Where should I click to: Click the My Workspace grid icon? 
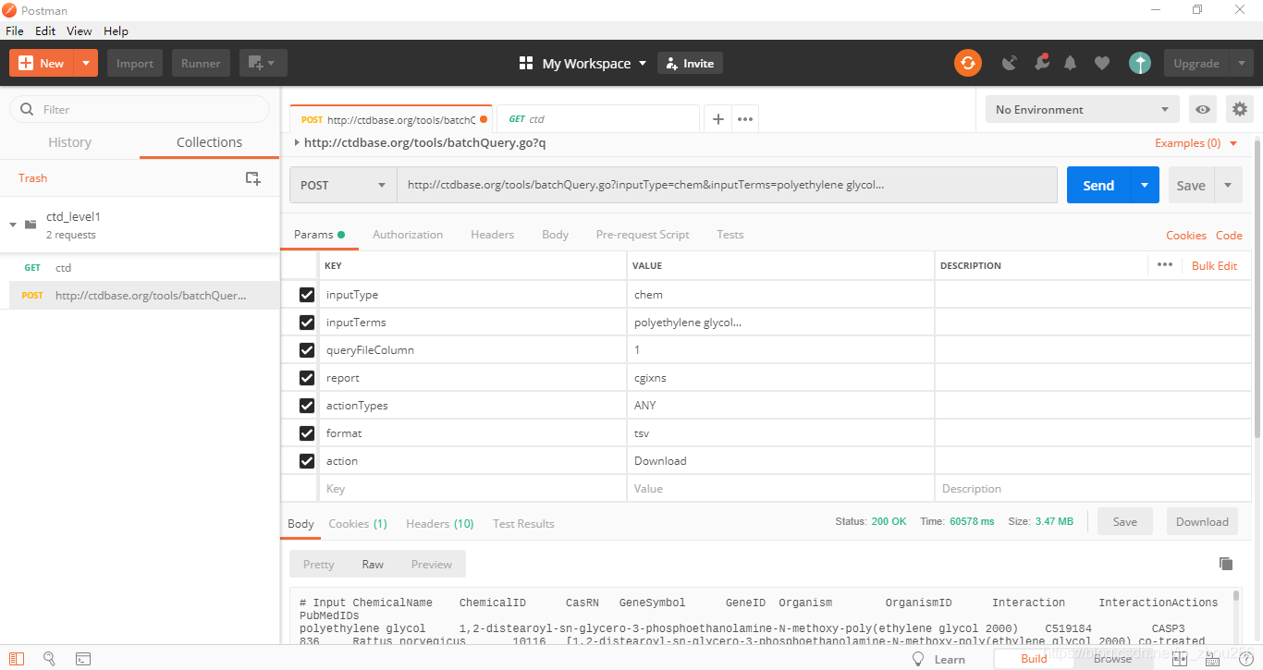tap(526, 63)
